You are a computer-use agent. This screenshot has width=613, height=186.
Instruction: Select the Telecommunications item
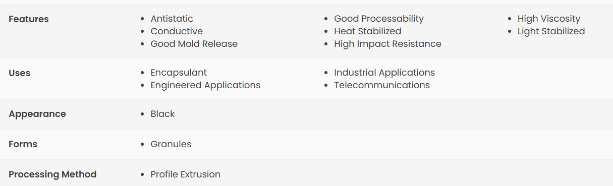(382, 85)
